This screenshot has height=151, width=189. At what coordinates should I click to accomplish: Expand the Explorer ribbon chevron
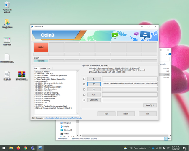pyautogui.click(x=166, y=54)
